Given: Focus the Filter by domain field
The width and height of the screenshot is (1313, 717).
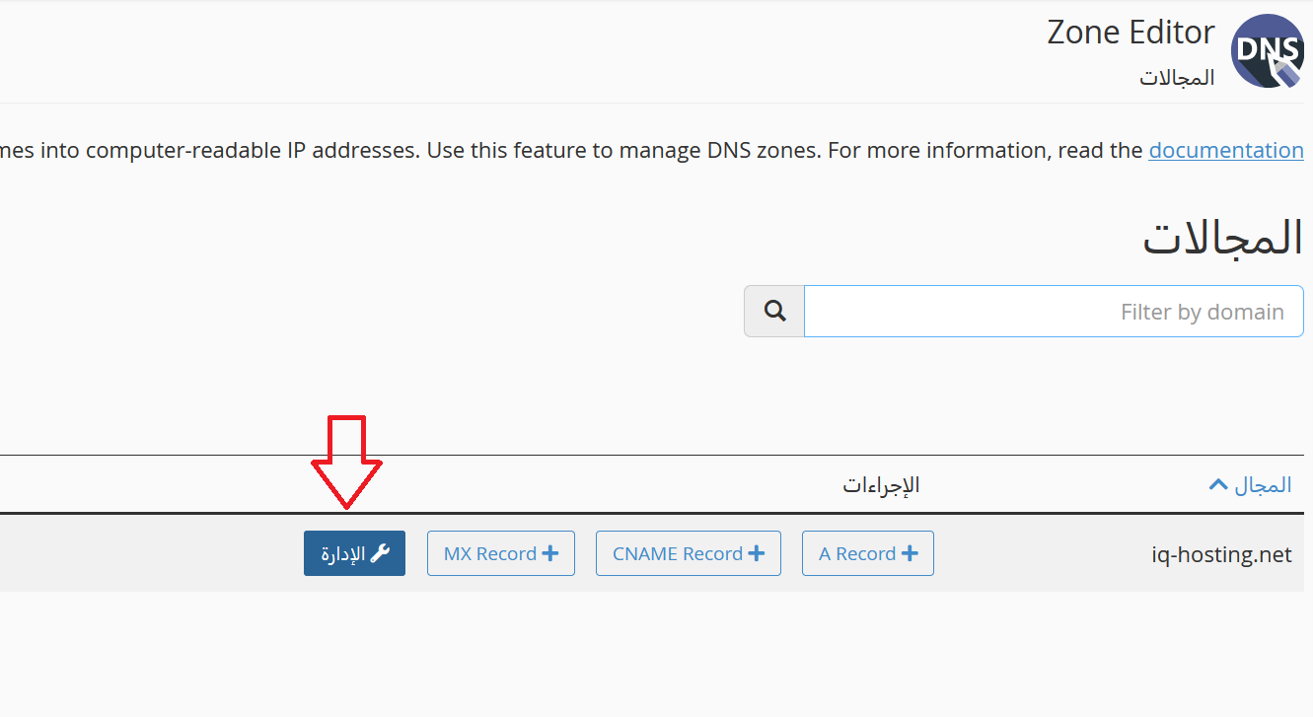Looking at the screenshot, I should (1053, 312).
